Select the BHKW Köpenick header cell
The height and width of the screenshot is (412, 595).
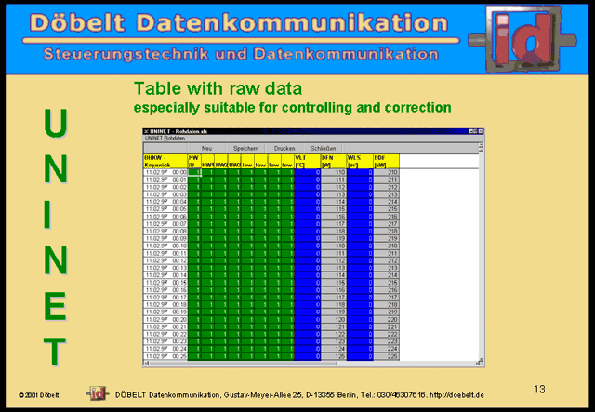tap(165, 162)
